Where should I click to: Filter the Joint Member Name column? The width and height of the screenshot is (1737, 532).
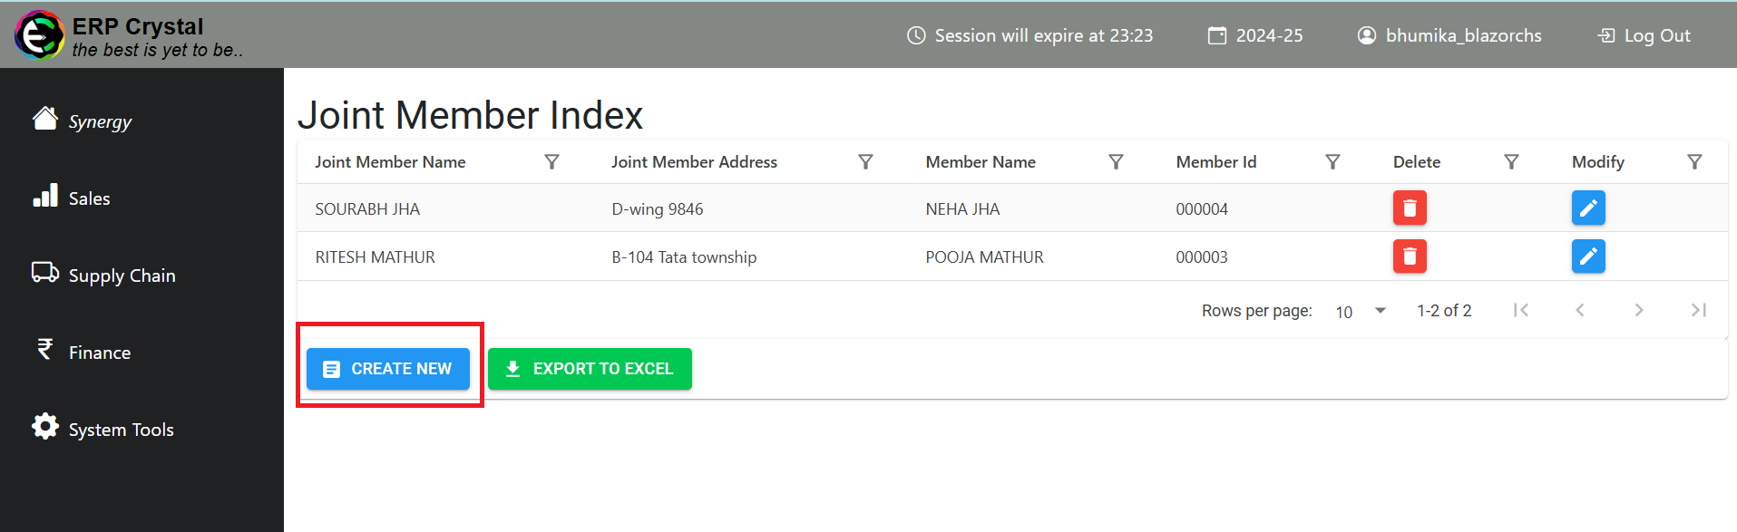551,162
